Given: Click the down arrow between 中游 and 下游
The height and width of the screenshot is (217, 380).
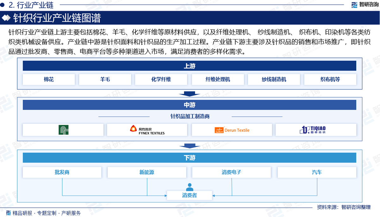Looking at the screenshot, I should tap(189, 146).
